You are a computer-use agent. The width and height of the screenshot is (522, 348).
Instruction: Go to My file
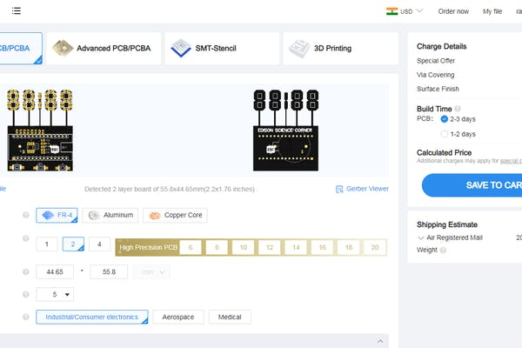click(x=492, y=11)
